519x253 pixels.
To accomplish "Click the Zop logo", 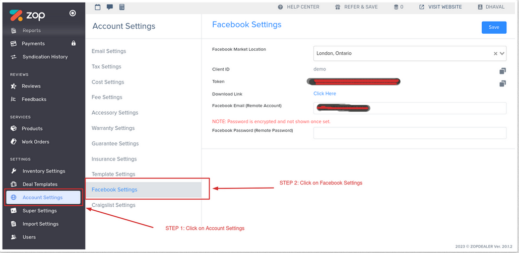I will pos(27,15).
